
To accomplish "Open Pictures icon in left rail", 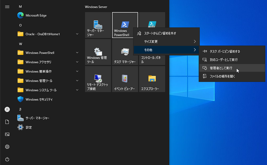I will (7, 134).
